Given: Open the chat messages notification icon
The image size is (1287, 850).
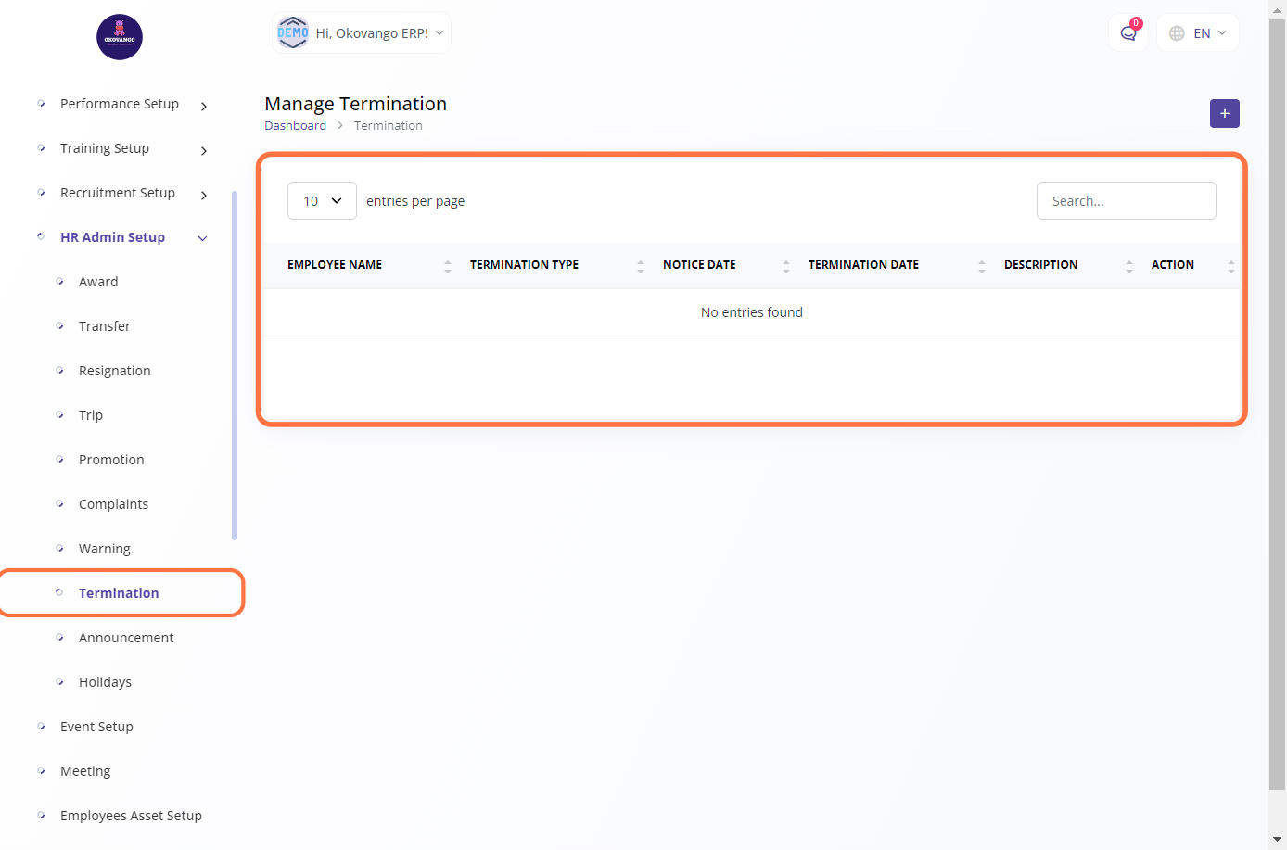Looking at the screenshot, I should pyautogui.click(x=1128, y=33).
